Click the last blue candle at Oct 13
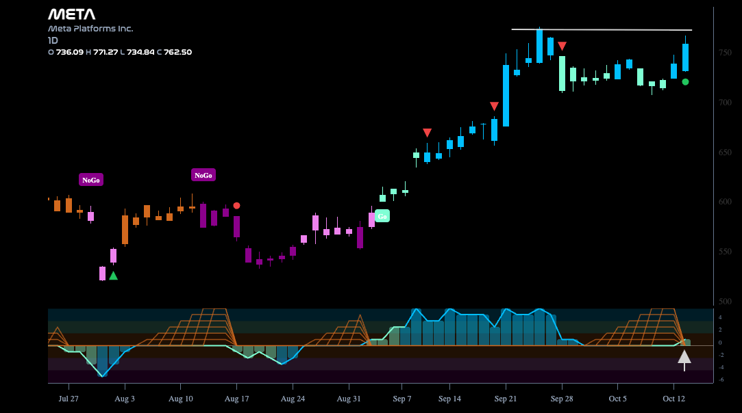The height and width of the screenshot is (413, 742). point(685,57)
